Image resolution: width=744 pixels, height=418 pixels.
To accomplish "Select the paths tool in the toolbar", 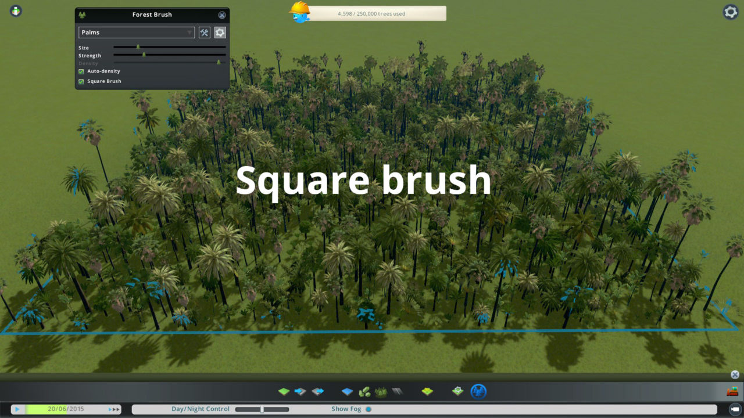I will pos(398,392).
